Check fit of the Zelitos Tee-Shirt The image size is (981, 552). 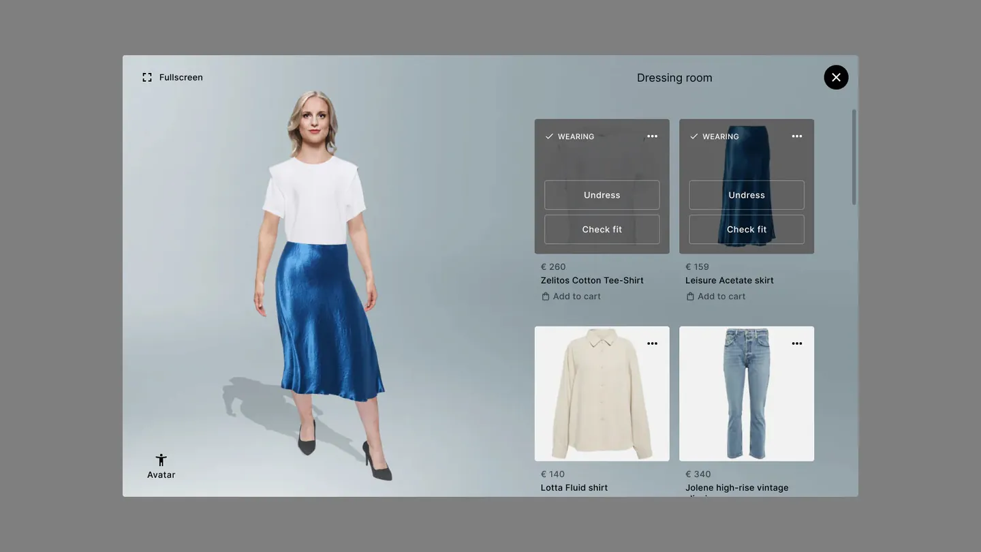tap(602, 230)
